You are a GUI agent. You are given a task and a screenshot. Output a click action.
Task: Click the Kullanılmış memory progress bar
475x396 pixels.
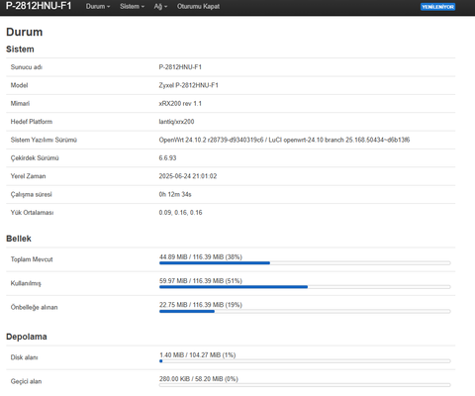pyautogui.click(x=305, y=287)
